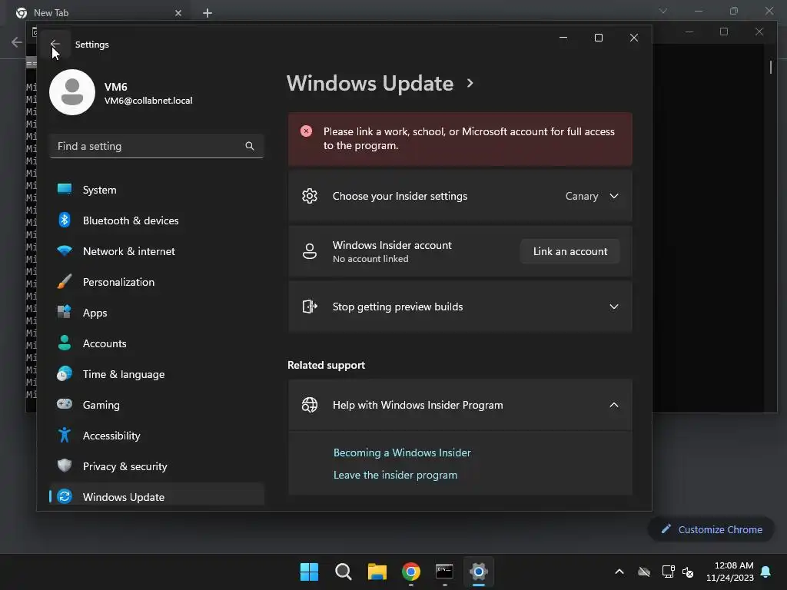Open Personalization settings category
The width and height of the screenshot is (787, 590).
pyautogui.click(x=157, y=282)
